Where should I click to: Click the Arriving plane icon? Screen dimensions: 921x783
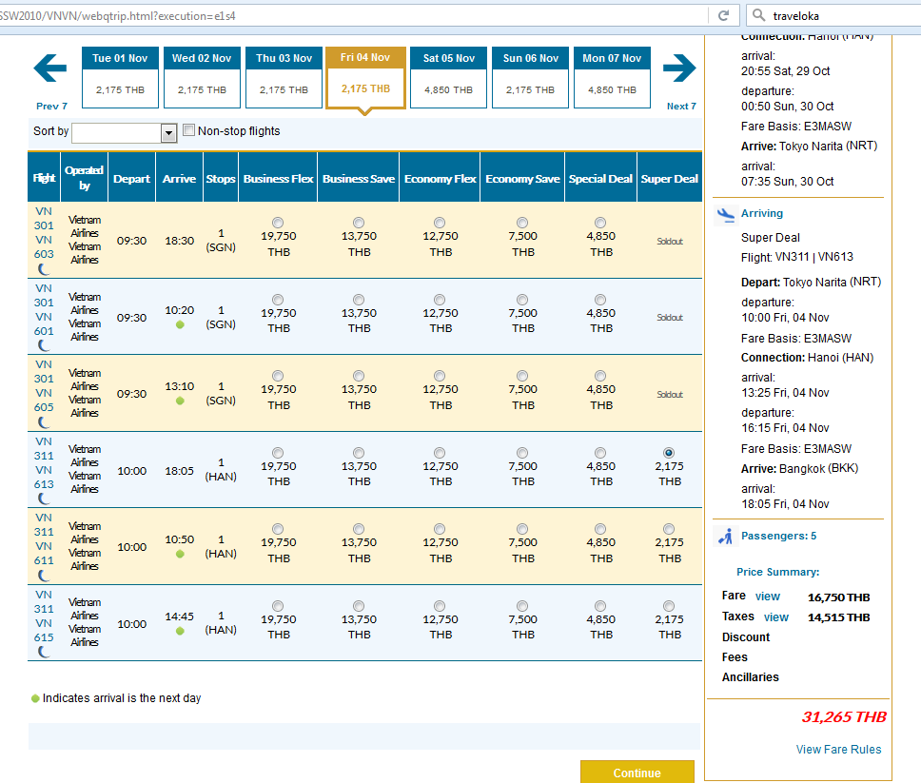[725, 215]
